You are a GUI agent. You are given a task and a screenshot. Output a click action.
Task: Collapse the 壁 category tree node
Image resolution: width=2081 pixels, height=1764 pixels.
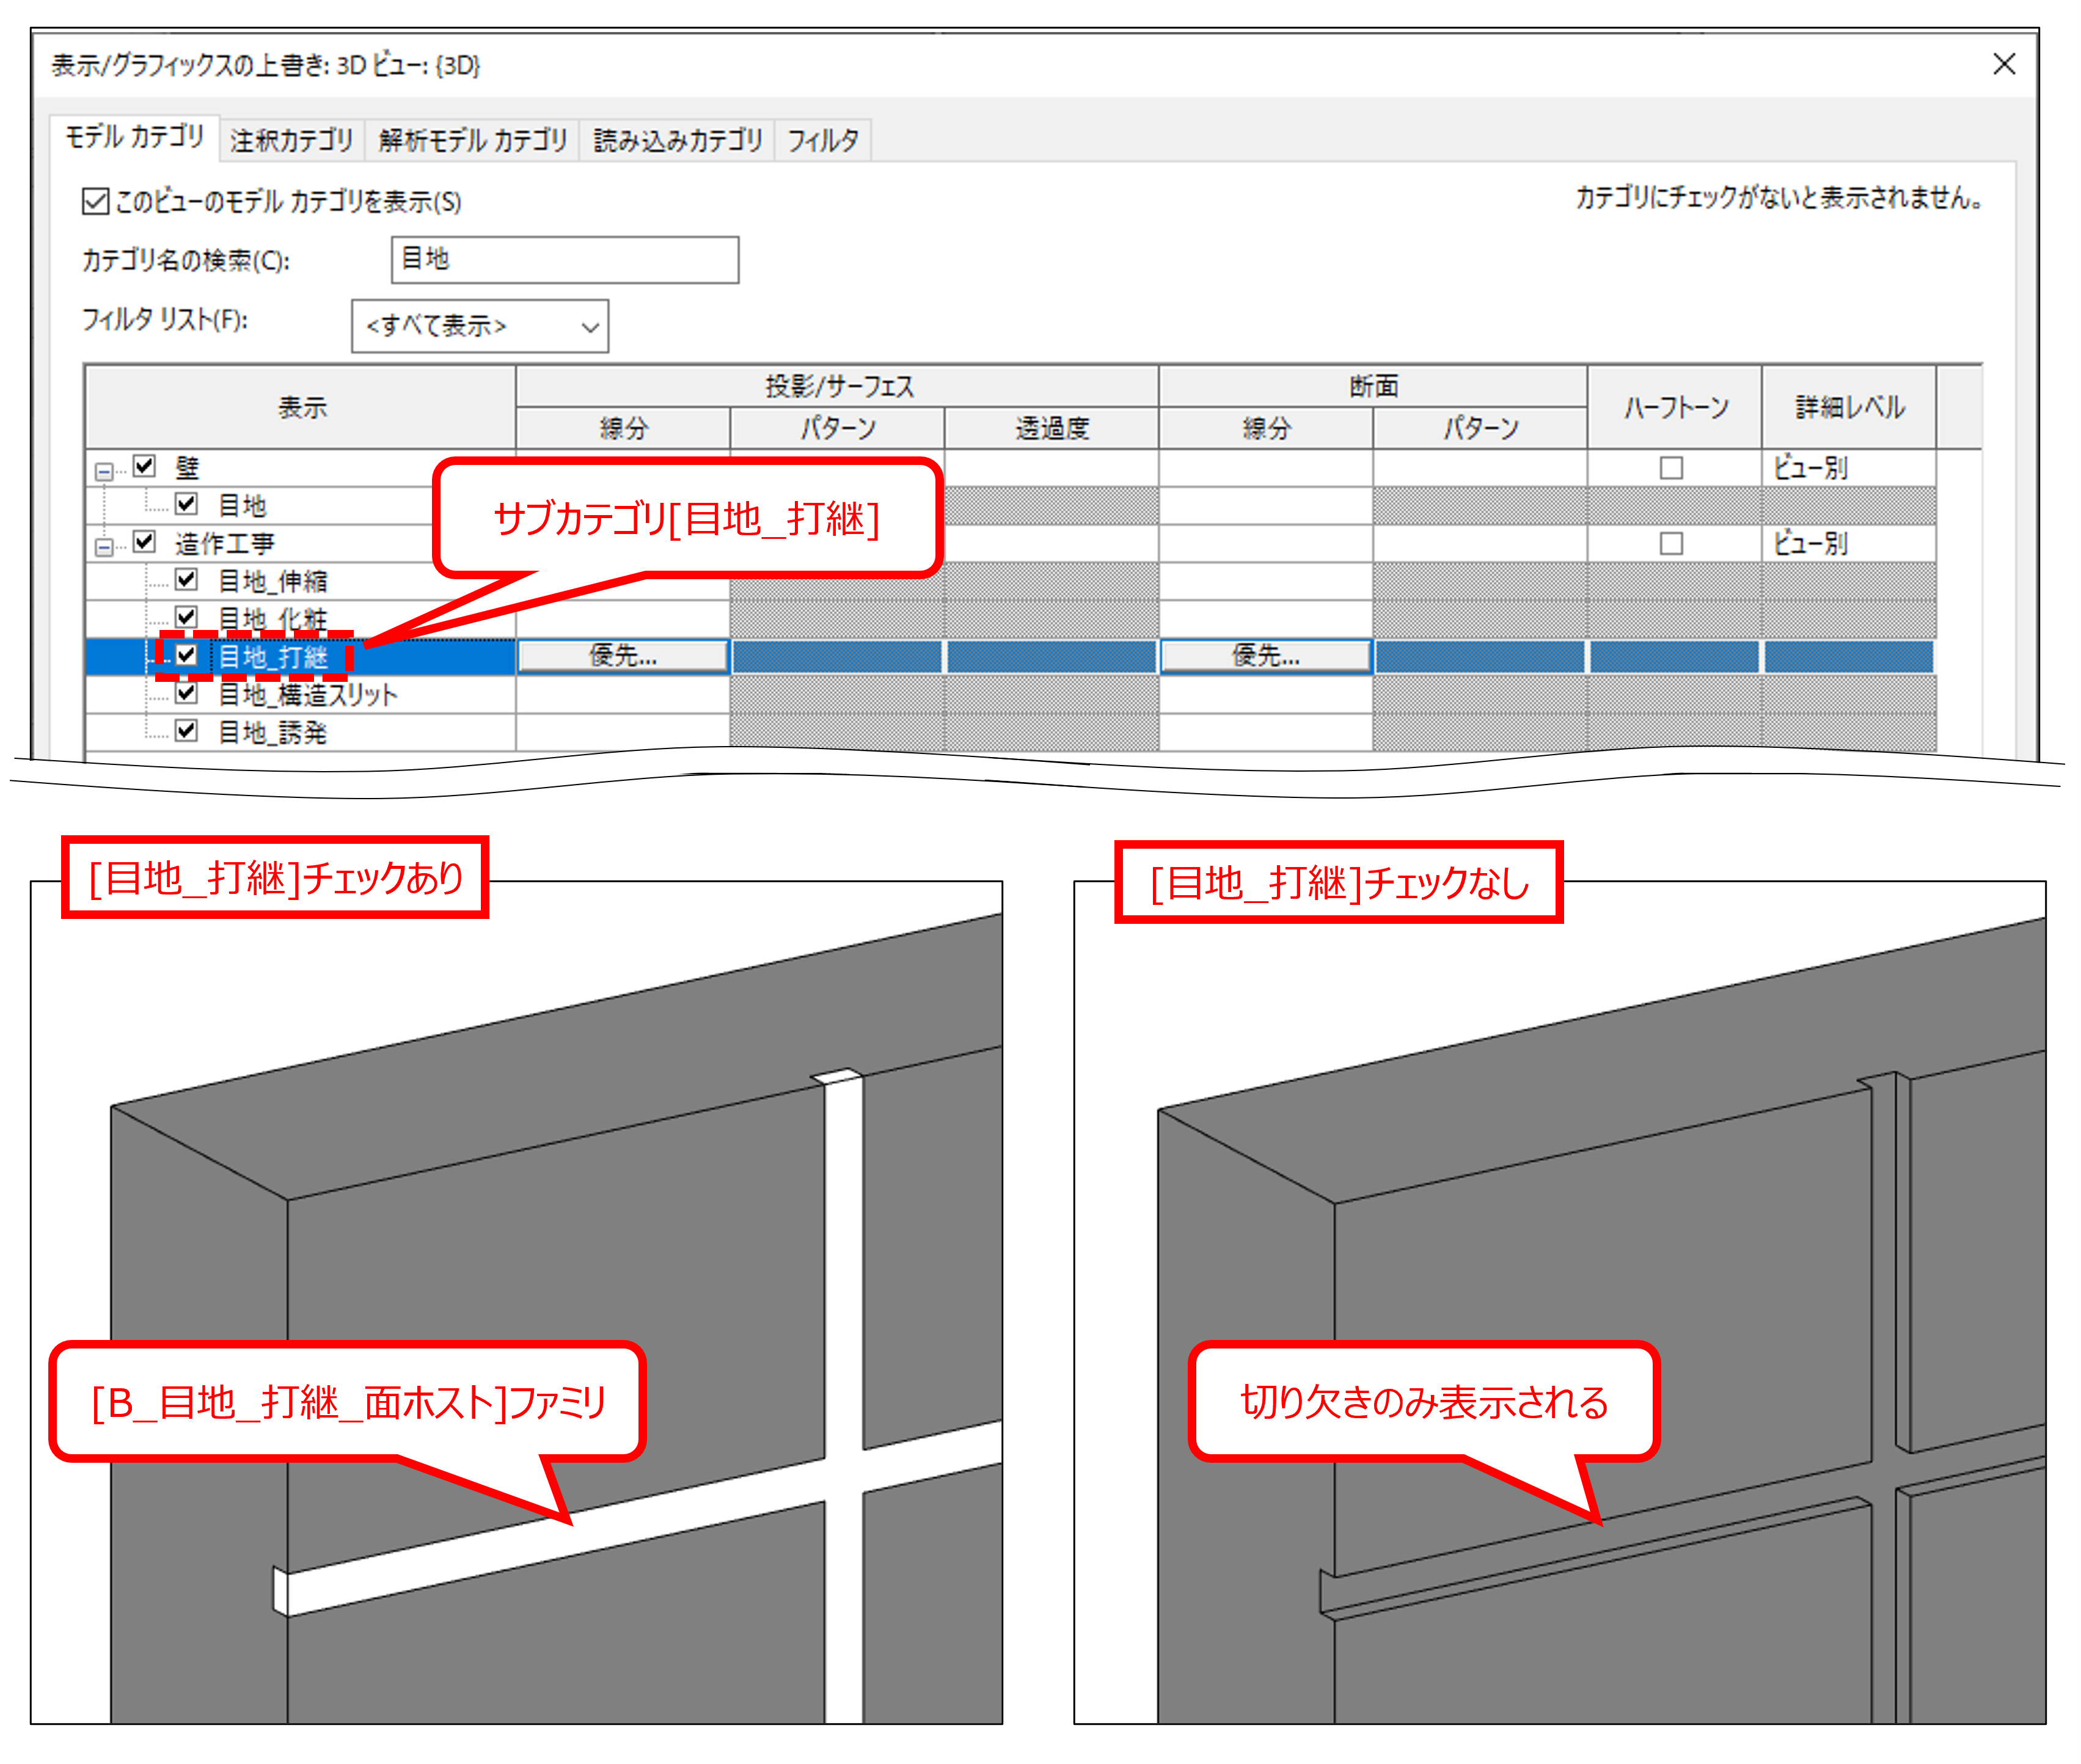pyautogui.click(x=103, y=471)
